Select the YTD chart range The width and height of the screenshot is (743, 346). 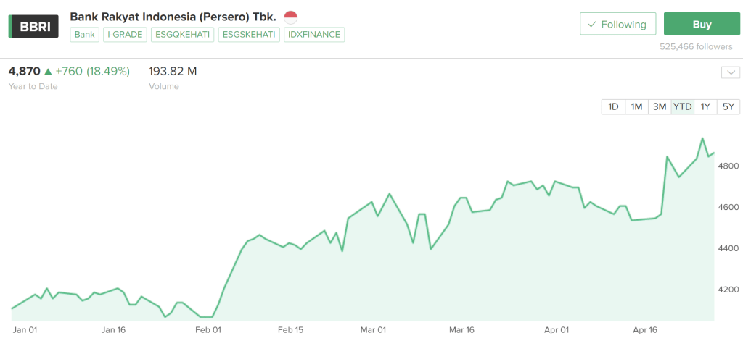(x=683, y=106)
